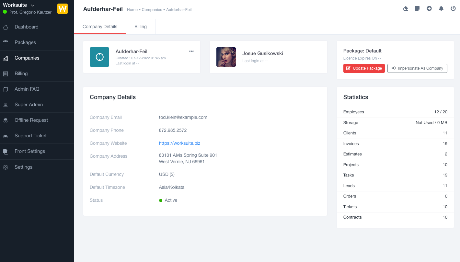Click the eraser icon in top bar
This screenshot has width=460, height=262.
[405, 9]
